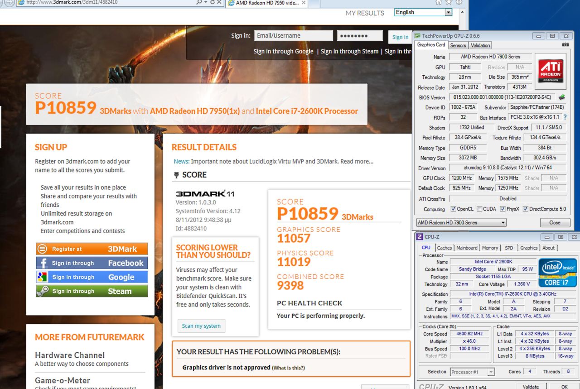
Task: Open browser settings gear icon
Action: [x=459, y=2]
